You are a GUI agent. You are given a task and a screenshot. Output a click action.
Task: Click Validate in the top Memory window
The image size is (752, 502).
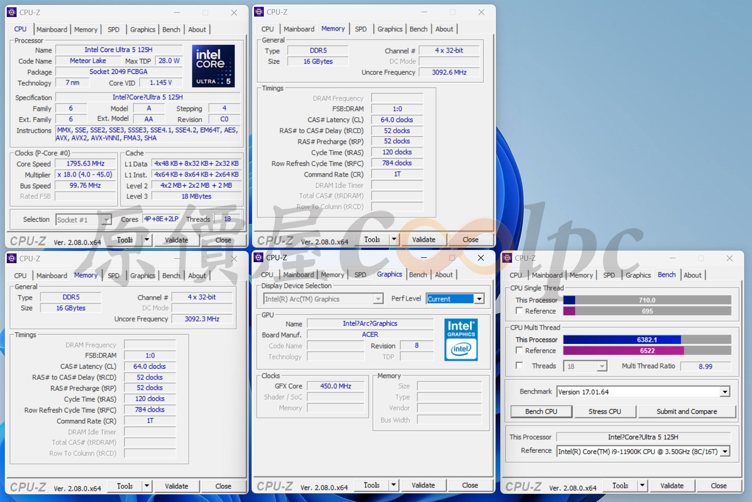click(x=423, y=239)
